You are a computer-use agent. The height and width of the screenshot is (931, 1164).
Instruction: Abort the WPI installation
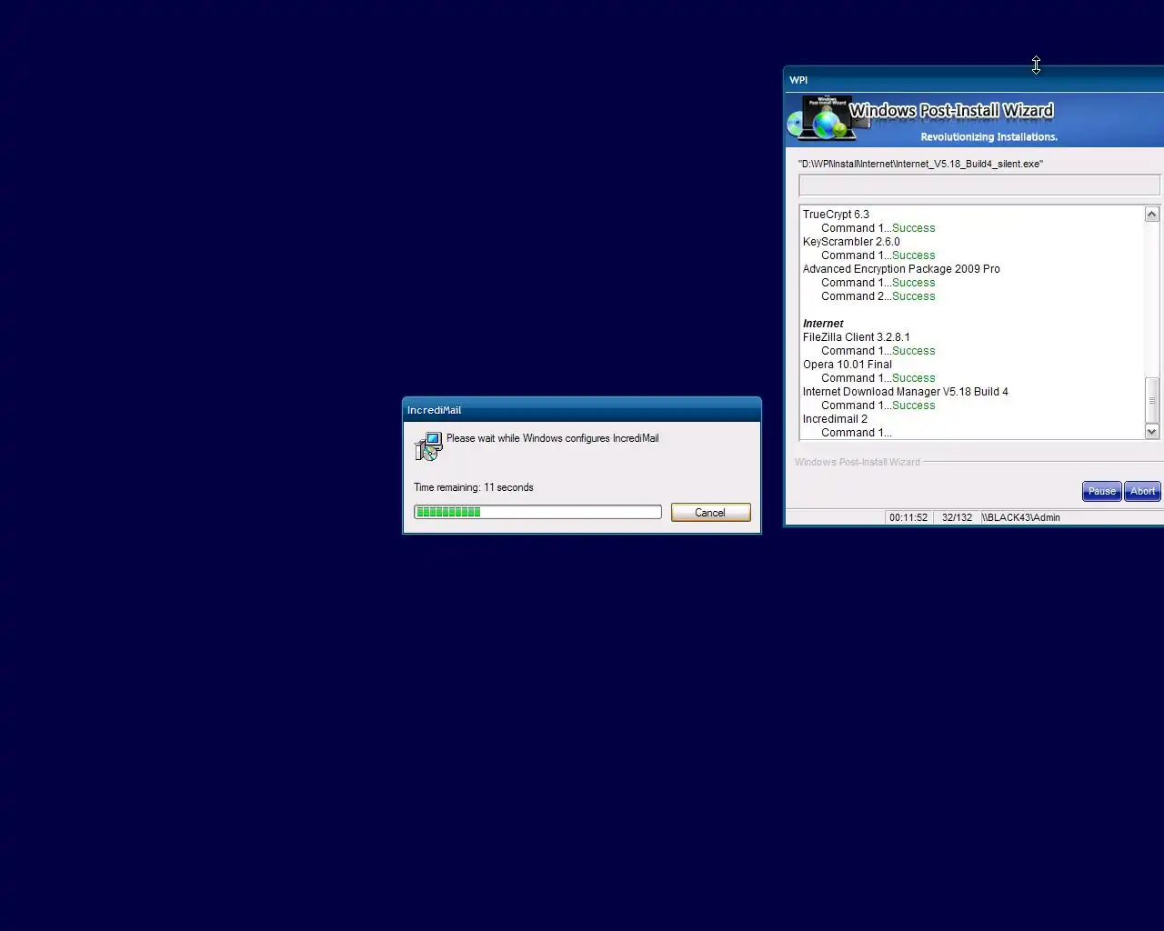point(1143,491)
